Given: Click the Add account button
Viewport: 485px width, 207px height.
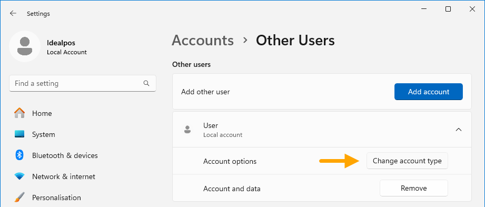Looking at the screenshot, I should coord(429,92).
